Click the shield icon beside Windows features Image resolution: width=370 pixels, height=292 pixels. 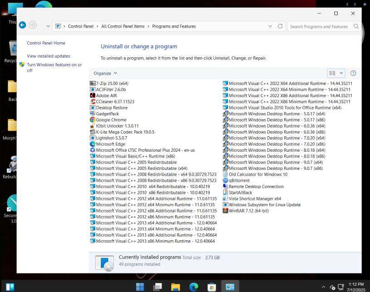tap(22, 64)
